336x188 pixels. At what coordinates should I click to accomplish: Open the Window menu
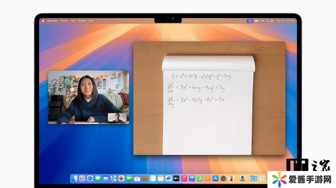point(82,21)
